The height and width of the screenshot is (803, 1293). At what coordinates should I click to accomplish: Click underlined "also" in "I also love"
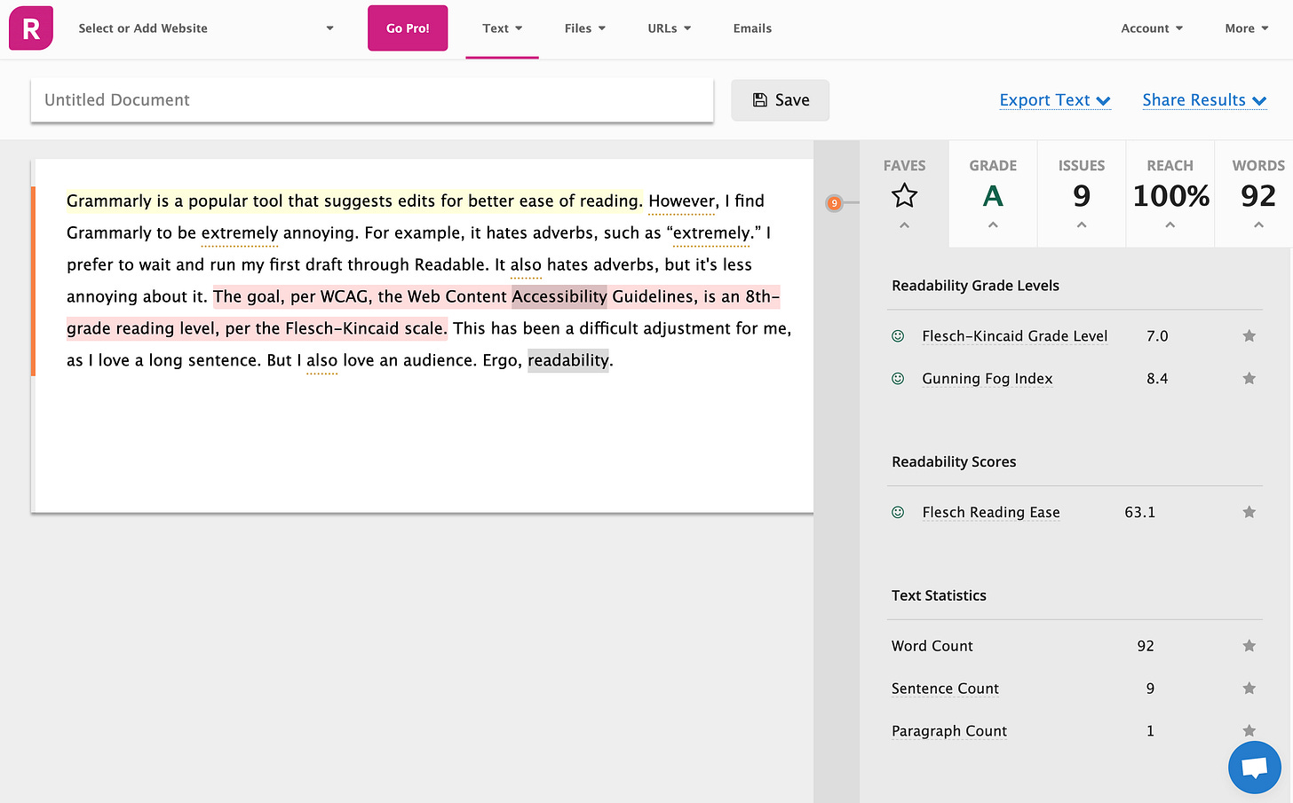(321, 361)
